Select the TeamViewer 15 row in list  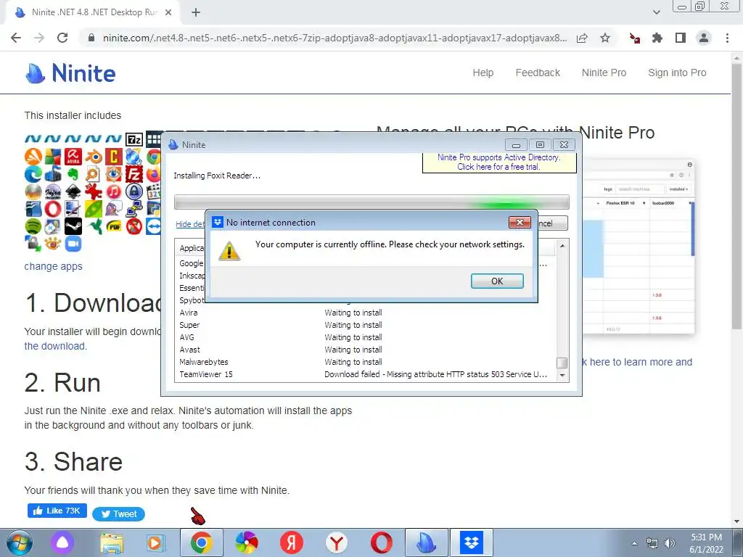tap(365, 374)
